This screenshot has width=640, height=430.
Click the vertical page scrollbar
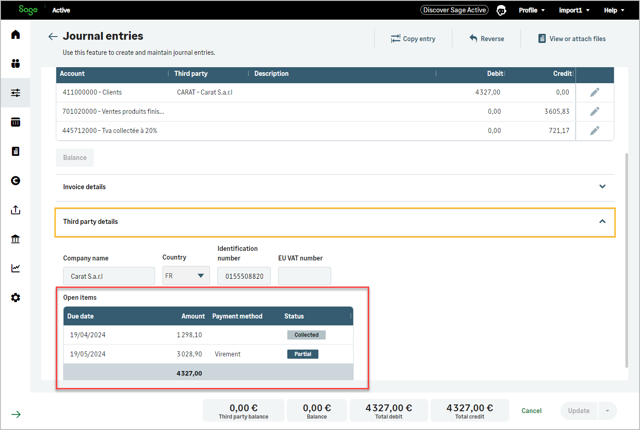626,260
